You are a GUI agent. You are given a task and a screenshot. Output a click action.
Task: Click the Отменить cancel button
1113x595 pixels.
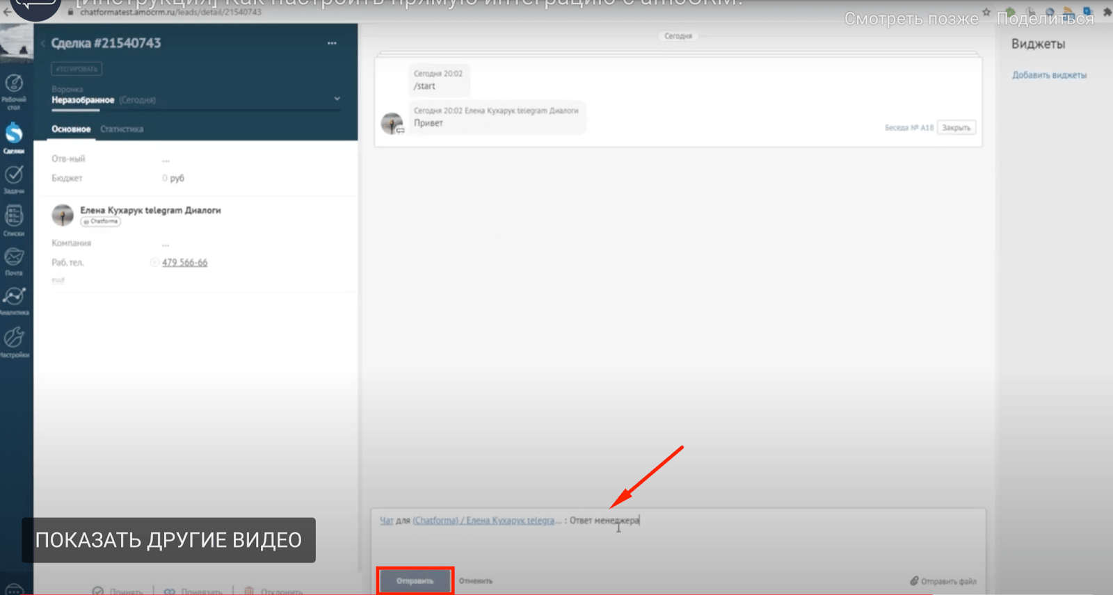pyautogui.click(x=476, y=581)
